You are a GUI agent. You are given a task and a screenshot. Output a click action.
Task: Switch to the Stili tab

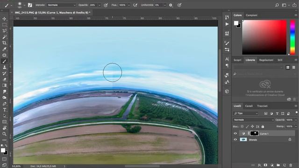[x=280, y=60]
